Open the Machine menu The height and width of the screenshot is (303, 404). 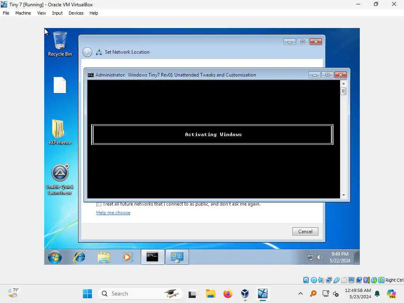click(23, 13)
